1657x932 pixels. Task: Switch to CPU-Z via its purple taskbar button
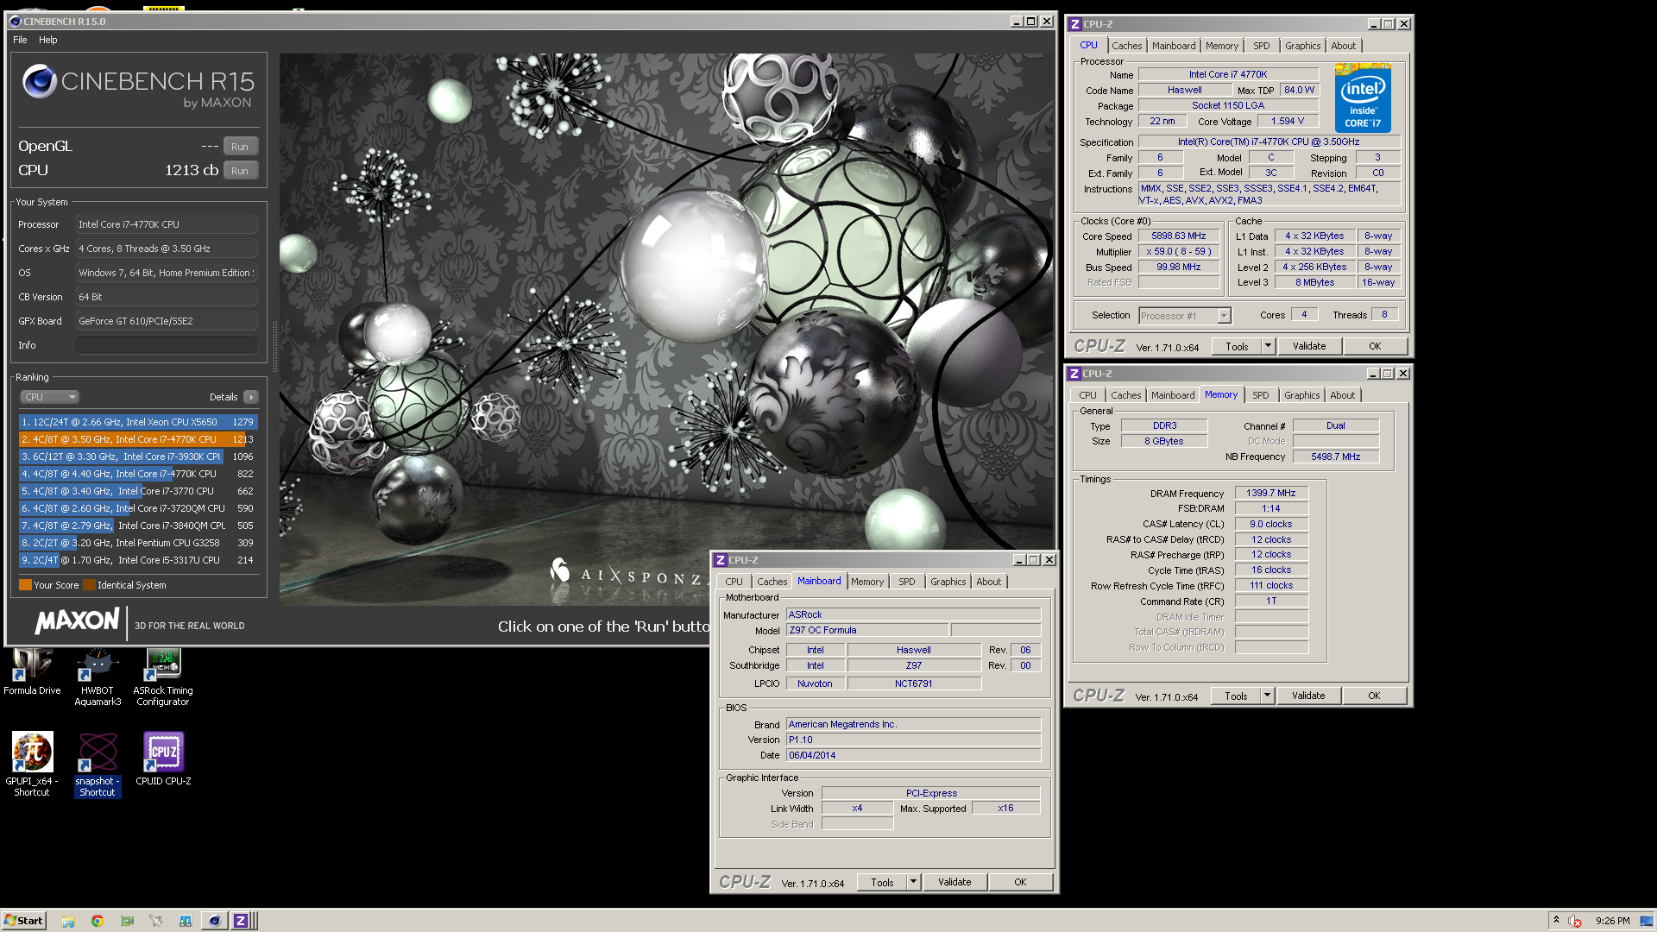pos(241,921)
